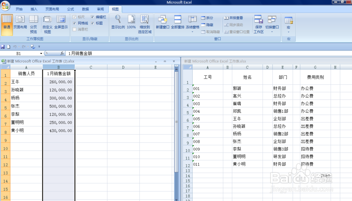Click cell 研发部 in right workbook
Viewport: 352px width, 201px height.
click(282, 157)
